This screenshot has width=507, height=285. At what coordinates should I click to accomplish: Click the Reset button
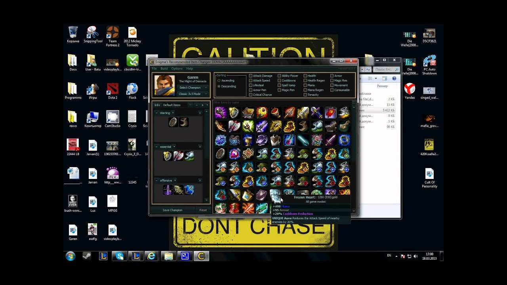(203, 210)
